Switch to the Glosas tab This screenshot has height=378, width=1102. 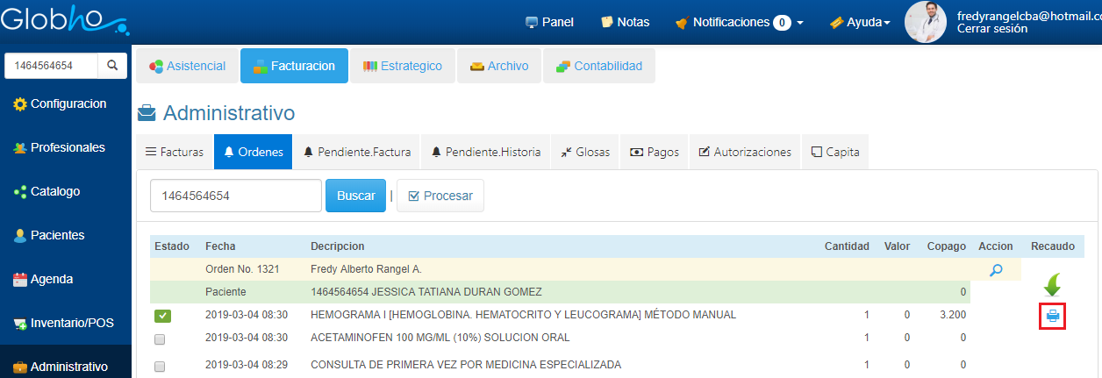(585, 153)
